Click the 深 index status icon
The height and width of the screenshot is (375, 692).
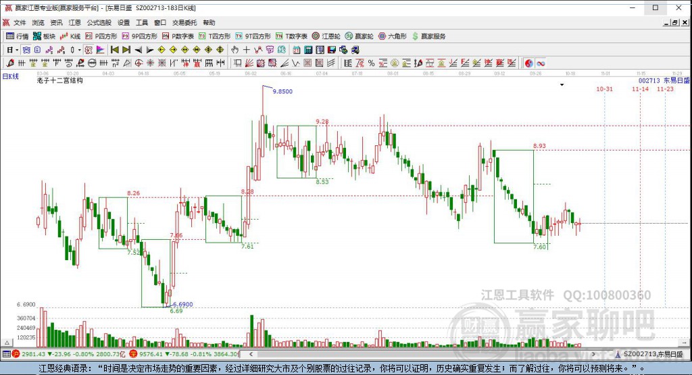click(133, 354)
